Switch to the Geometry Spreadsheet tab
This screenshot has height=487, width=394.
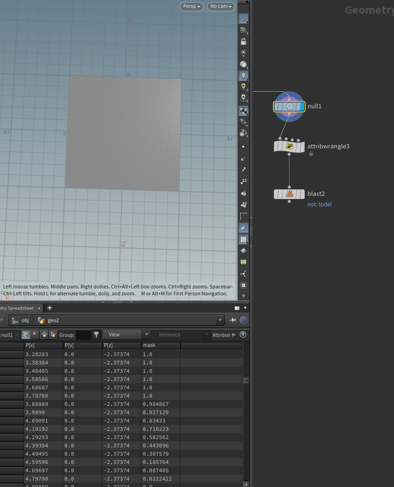click(x=17, y=308)
